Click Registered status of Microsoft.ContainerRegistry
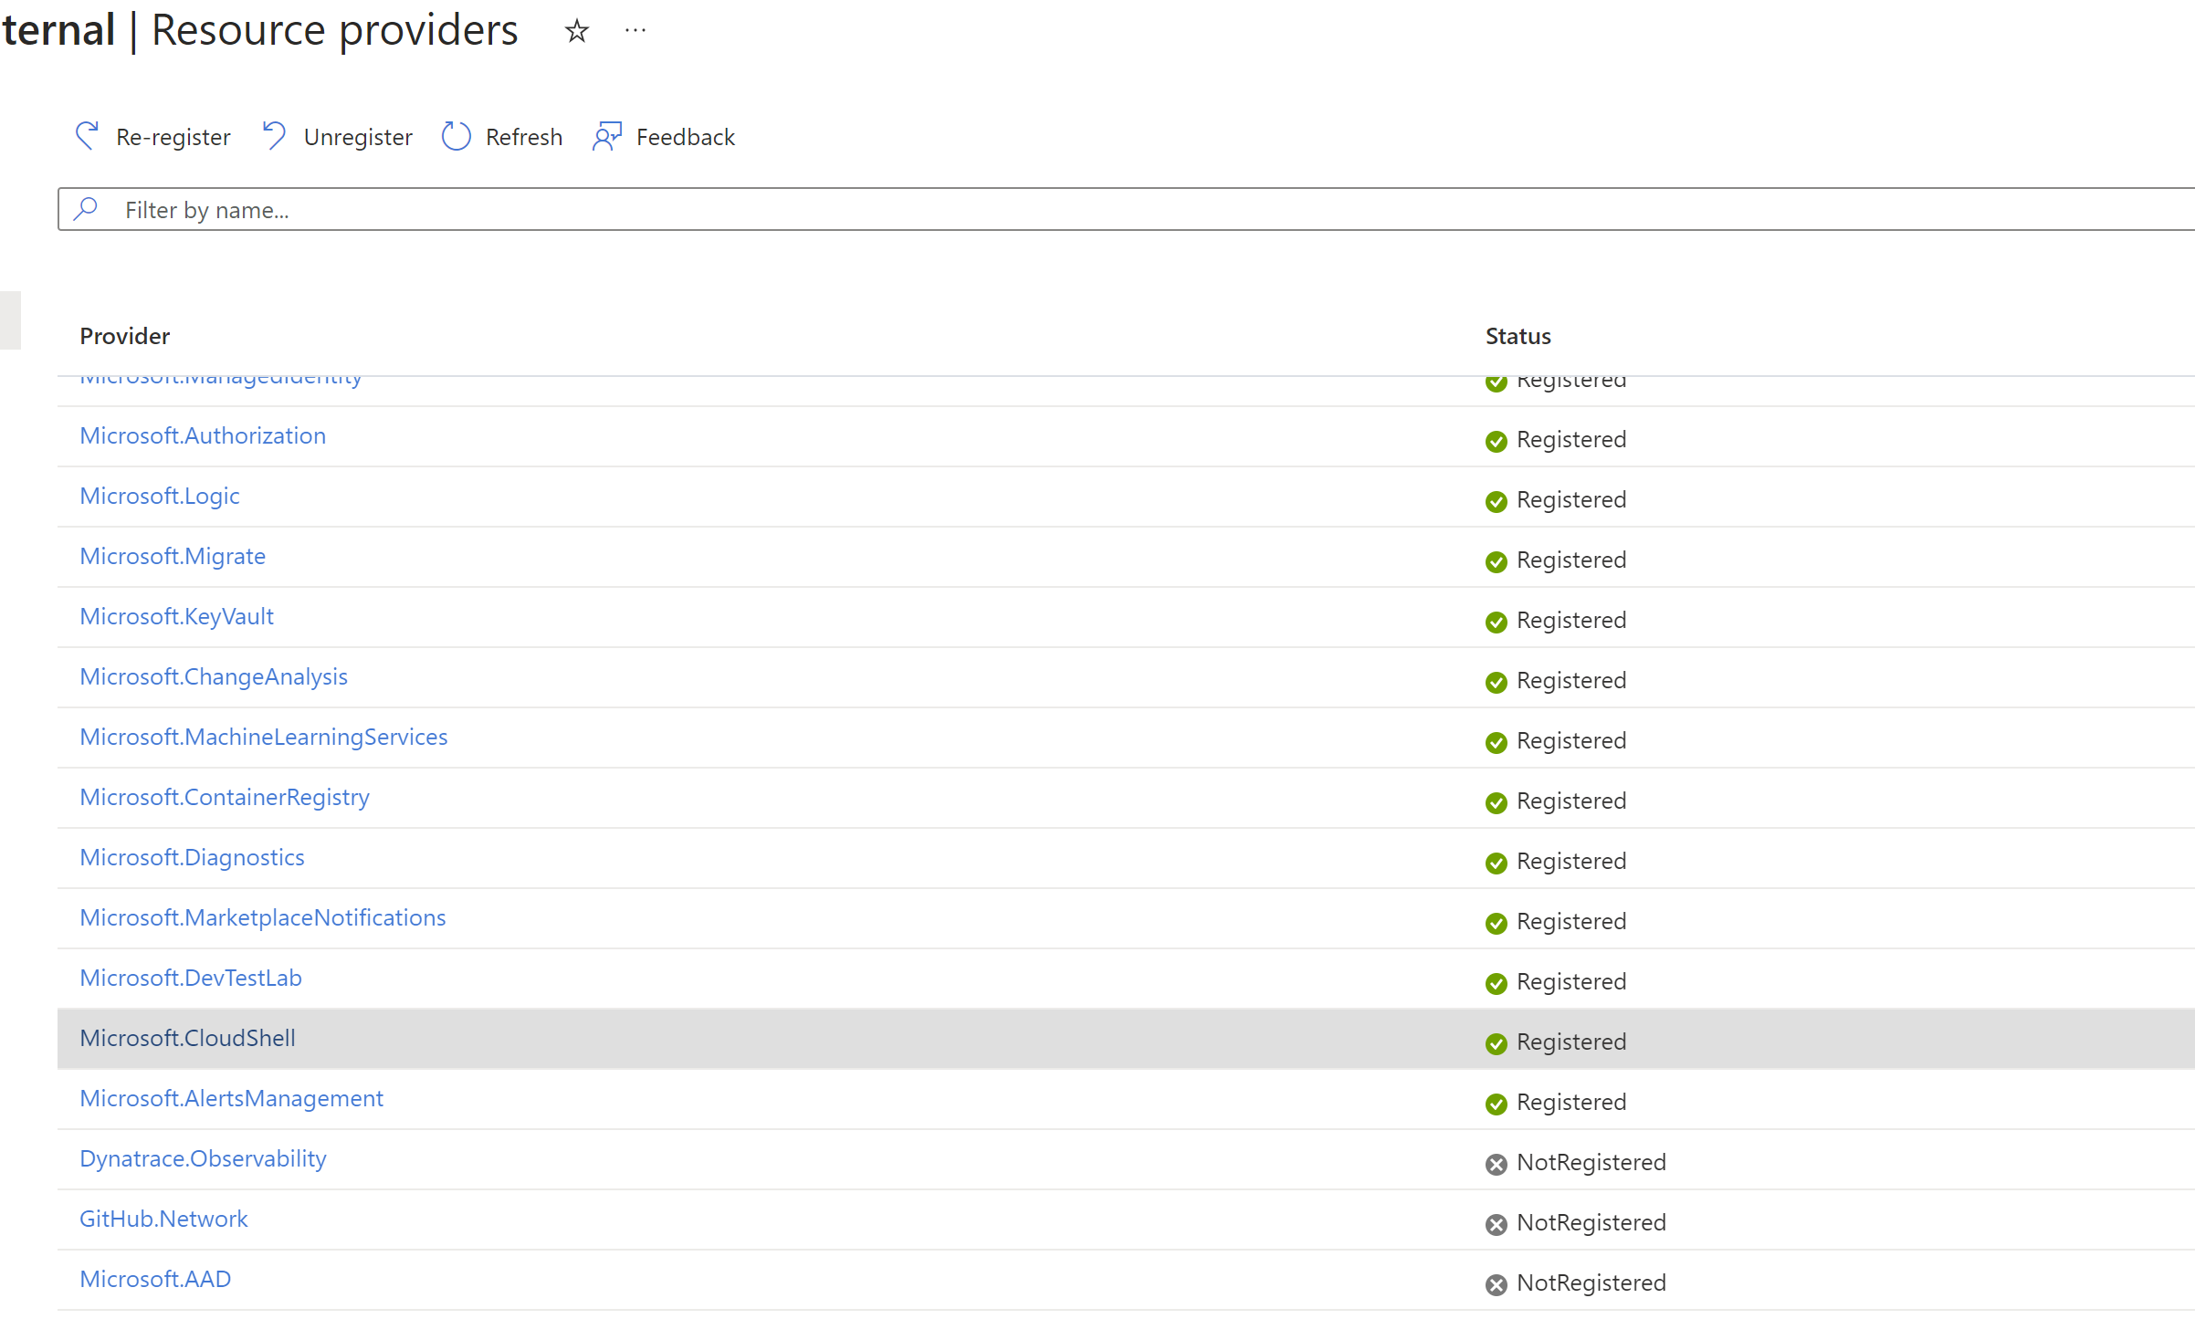This screenshot has width=2195, height=1319. [1571, 801]
